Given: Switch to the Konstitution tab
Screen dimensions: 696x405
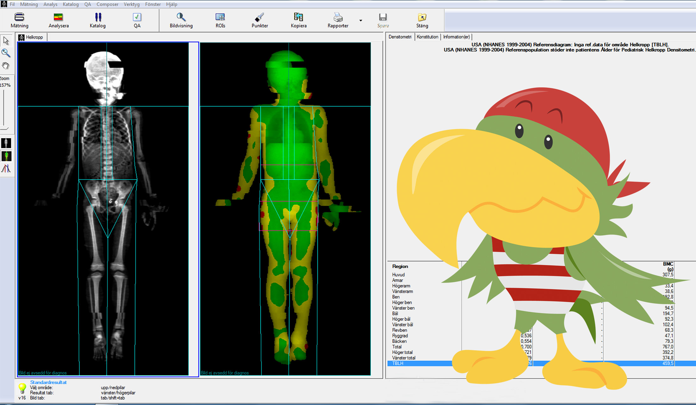Looking at the screenshot, I should [x=427, y=37].
